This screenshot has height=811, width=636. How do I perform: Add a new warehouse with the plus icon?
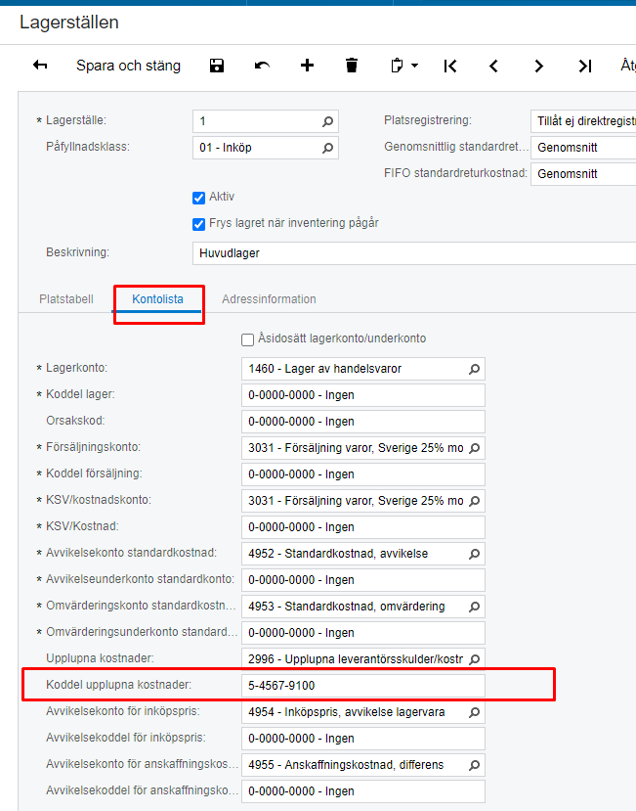[307, 66]
